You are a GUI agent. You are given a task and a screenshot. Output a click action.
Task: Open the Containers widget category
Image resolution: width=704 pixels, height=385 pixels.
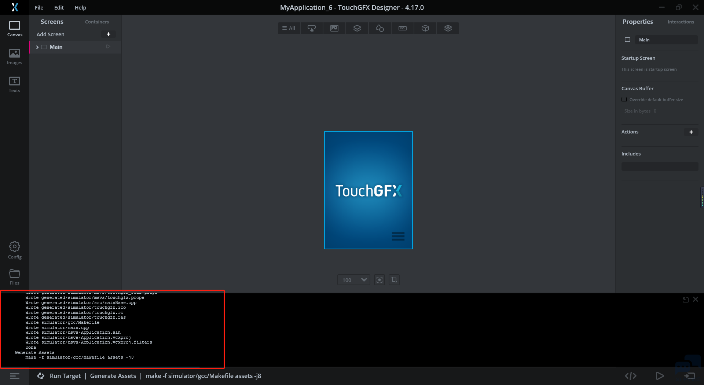coord(357,28)
